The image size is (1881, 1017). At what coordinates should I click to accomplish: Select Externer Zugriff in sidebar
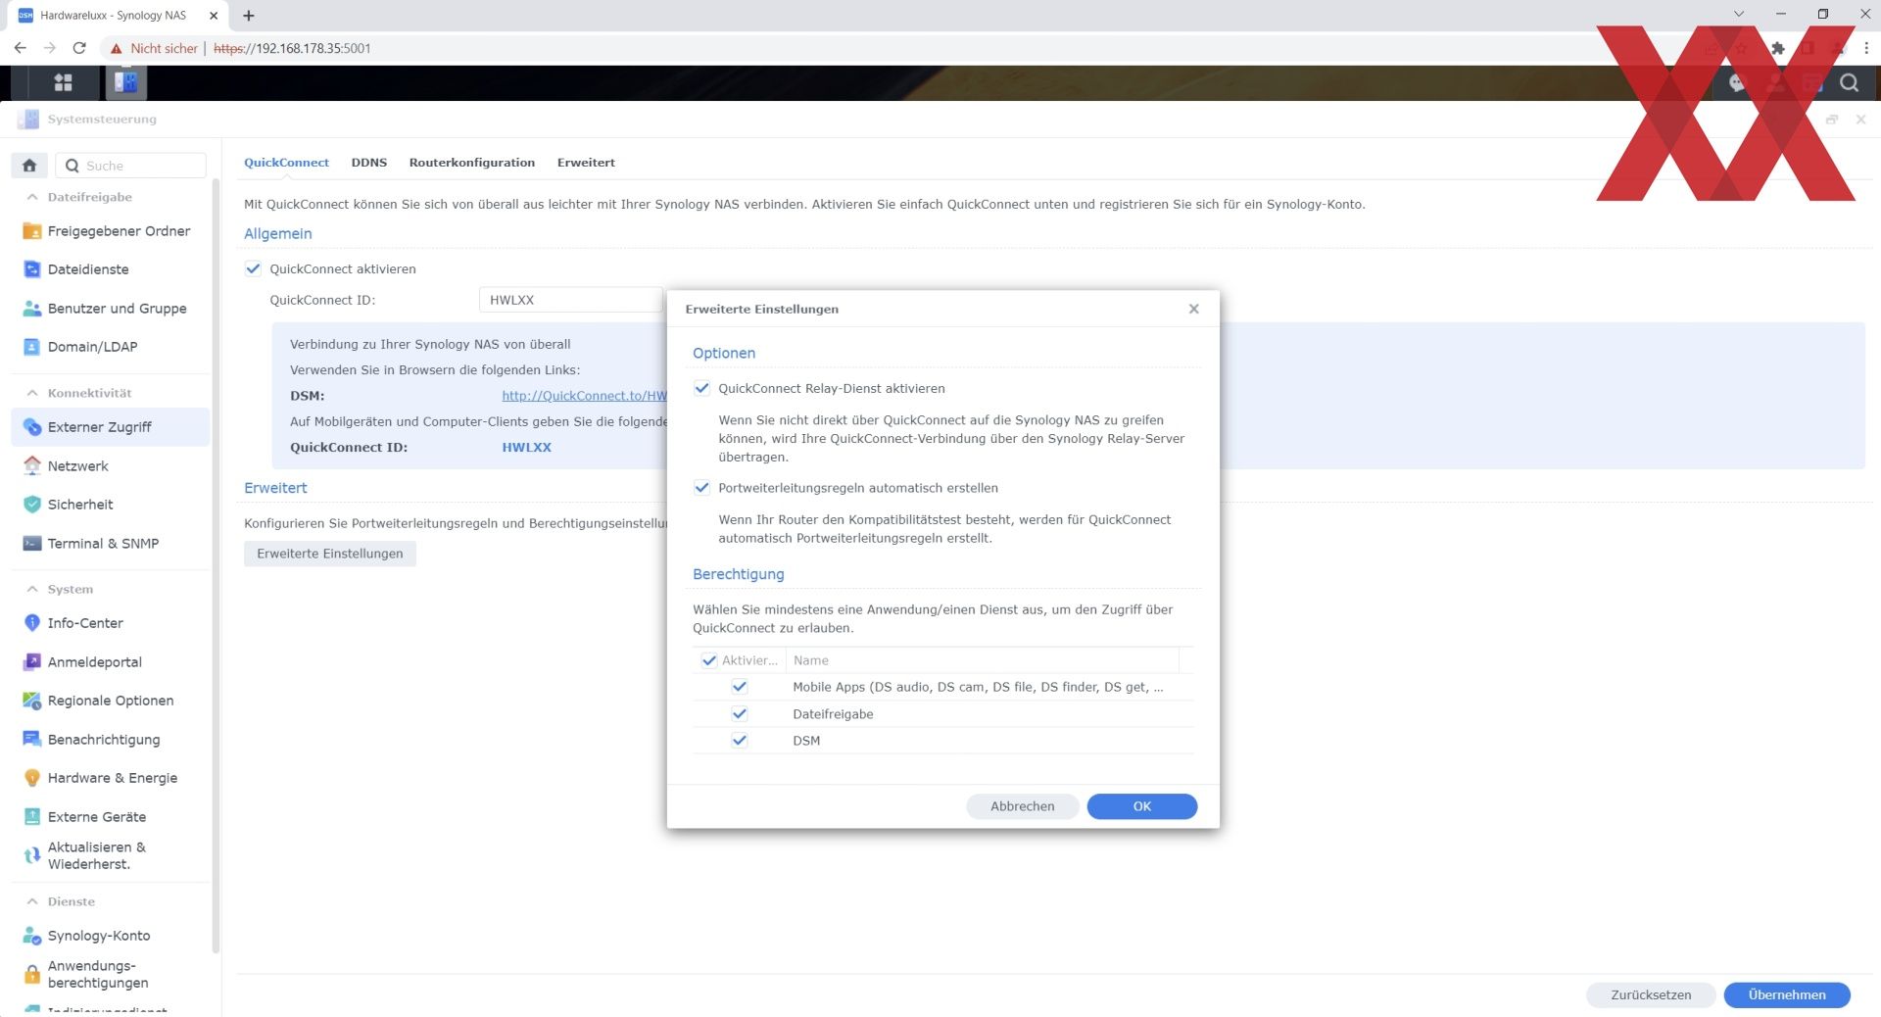click(110, 427)
